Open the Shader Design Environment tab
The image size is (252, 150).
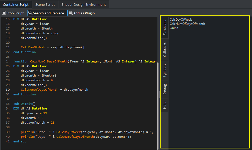[84, 4]
